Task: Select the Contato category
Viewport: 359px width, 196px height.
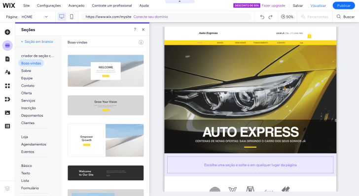Action: [28, 86]
